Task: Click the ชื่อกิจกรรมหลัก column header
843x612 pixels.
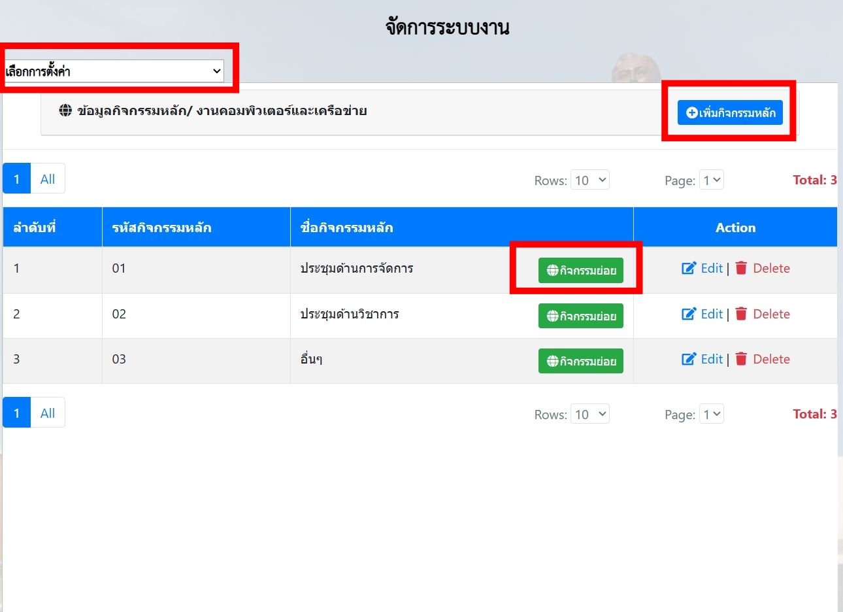Action: point(346,228)
